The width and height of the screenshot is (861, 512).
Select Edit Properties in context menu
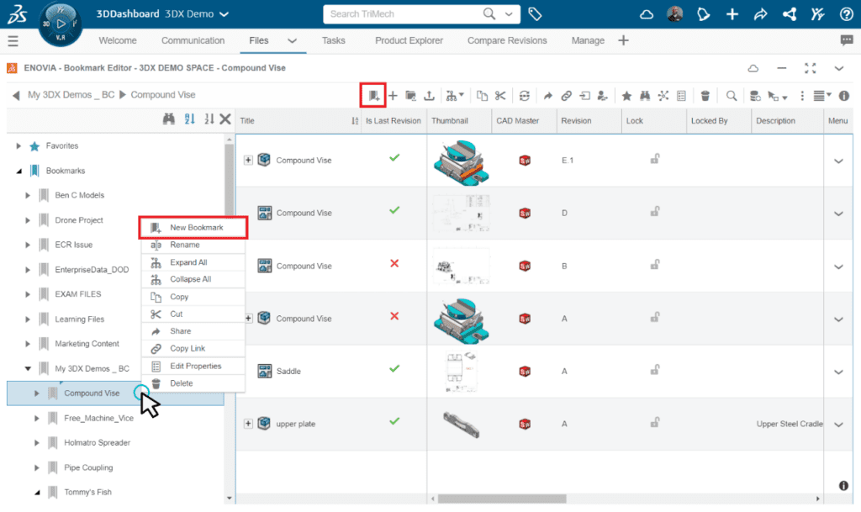coord(193,366)
